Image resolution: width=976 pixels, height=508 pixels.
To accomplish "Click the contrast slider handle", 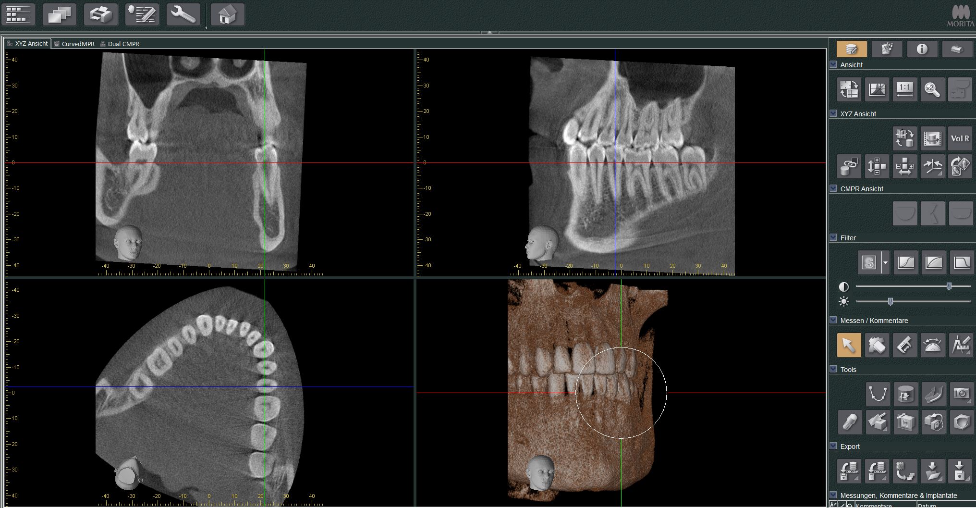I will [949, 286].
